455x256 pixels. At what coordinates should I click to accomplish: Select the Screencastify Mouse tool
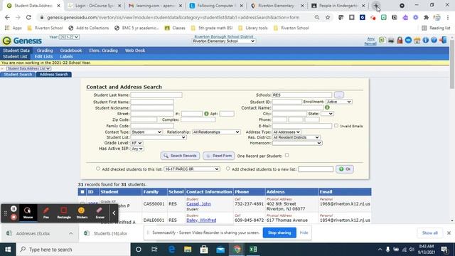click(28, 213)
